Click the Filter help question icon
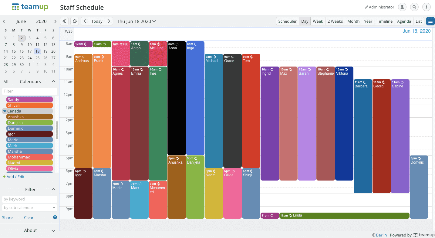 pyautogui.click(x=55, y=217)
